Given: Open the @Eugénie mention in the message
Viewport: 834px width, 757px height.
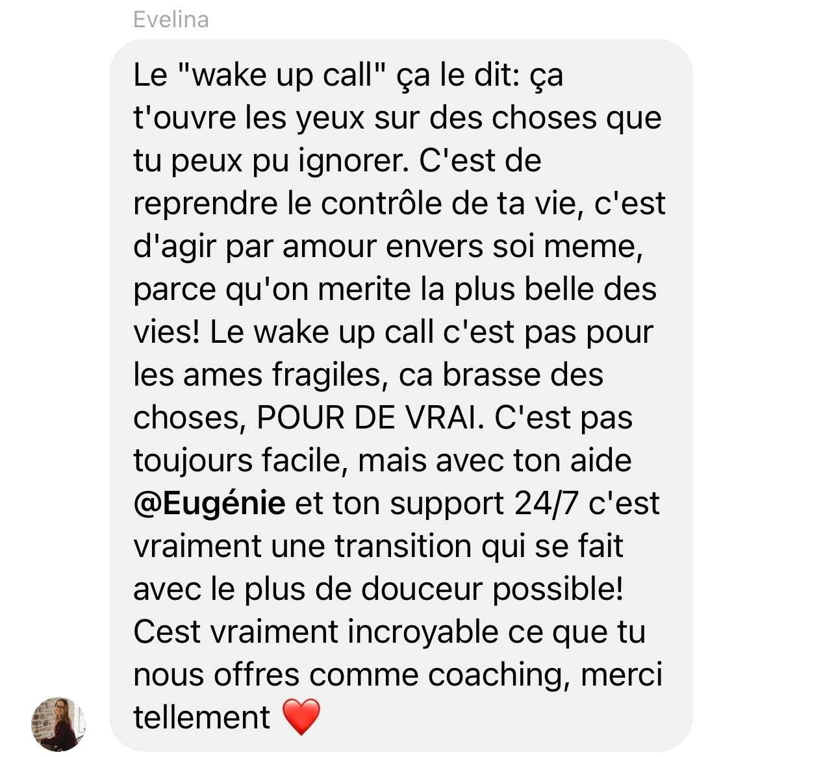Looking at the screenshot, I should [209, 504].
